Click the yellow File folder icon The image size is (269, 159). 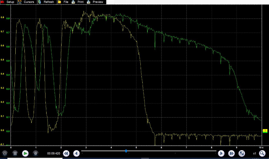59,2
